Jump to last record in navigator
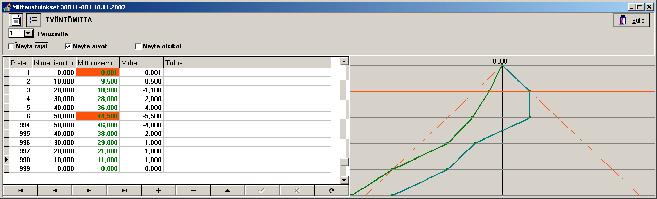 124,190
